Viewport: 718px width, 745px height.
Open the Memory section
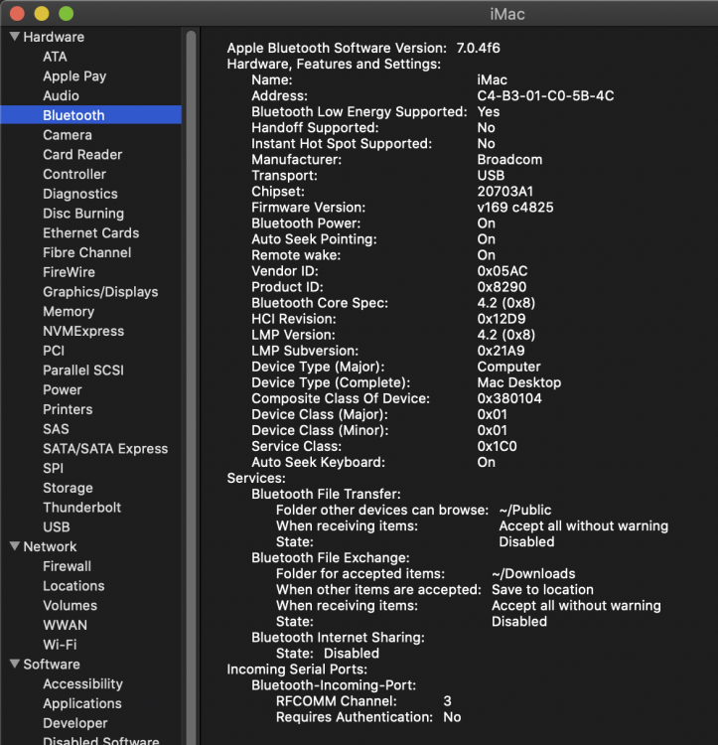pos(69,311)
